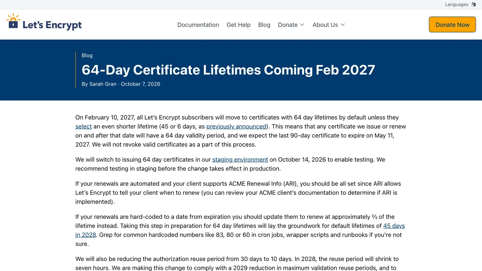Click the article title heading
The width and height of the screenshot is (482, 271).
coord(228,70)
